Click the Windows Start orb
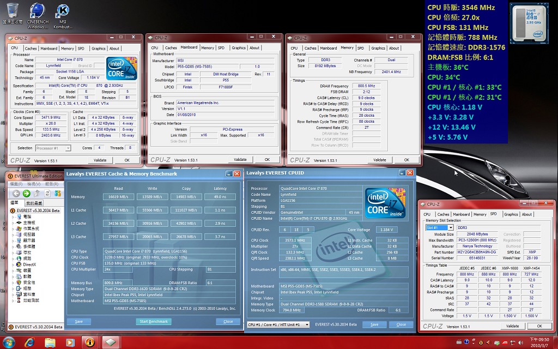This screenshot has height=349, width=558. tap(9, 342)
